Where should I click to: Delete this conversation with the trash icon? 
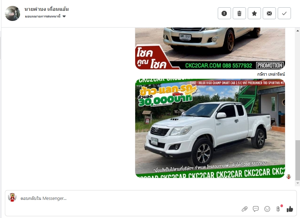[x=239, y=13]
